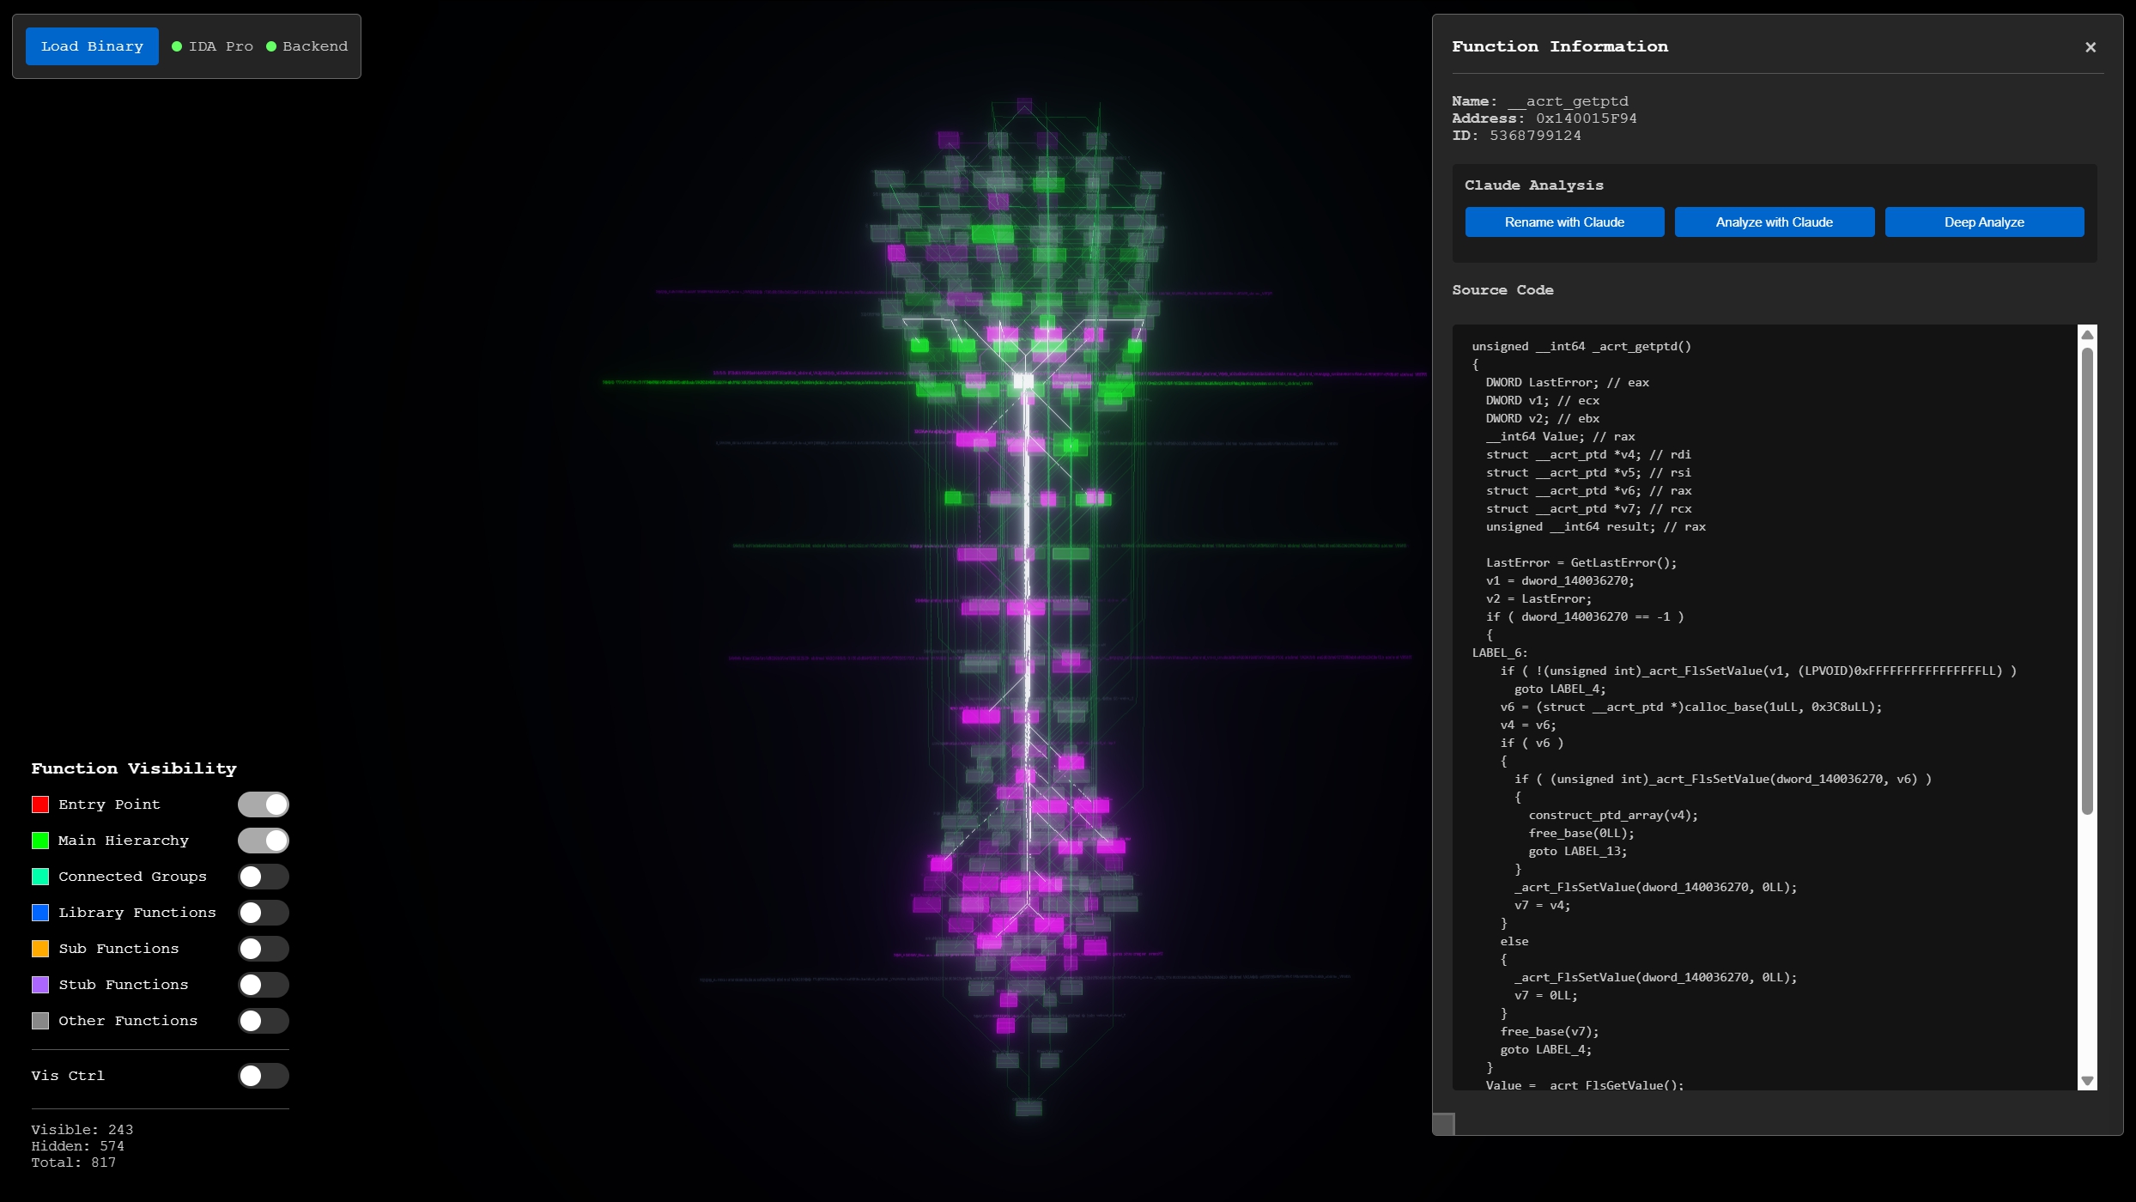Toggle the Vis Ctrl switch
The image size is (2136, 1202).
[x=264, y=1076]
